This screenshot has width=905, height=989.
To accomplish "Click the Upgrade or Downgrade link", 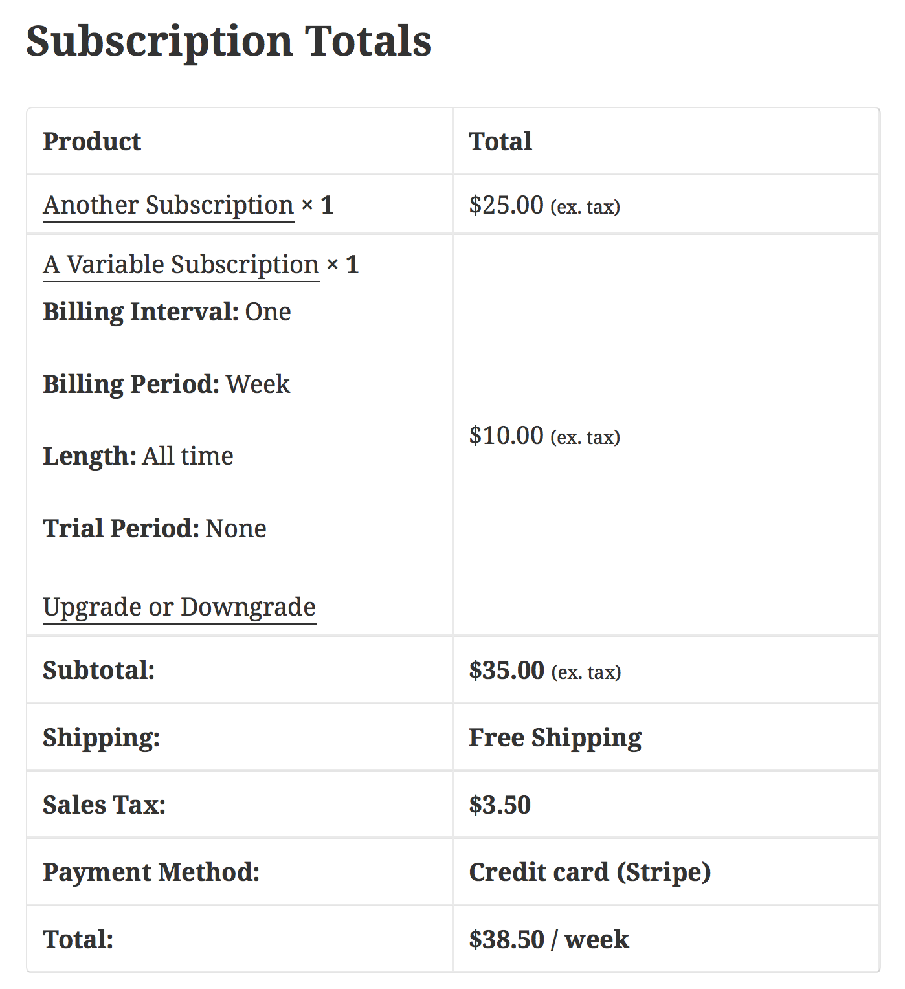I will pyautogui.click(x=179, y=606).
